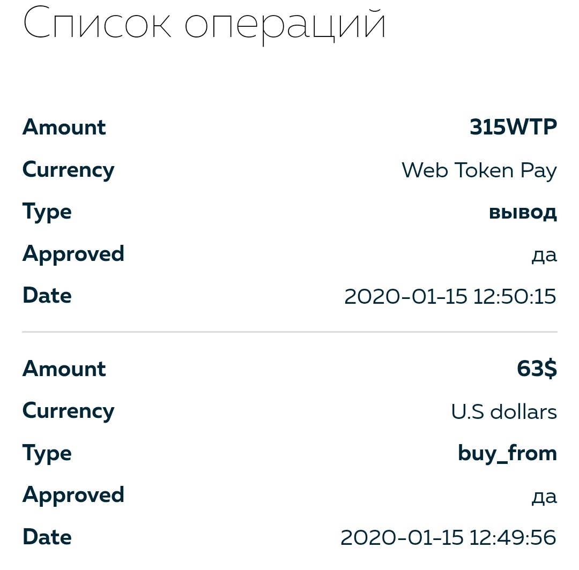Click the Web Token Pay currency value
579x570 pixels.
(479, 170)
